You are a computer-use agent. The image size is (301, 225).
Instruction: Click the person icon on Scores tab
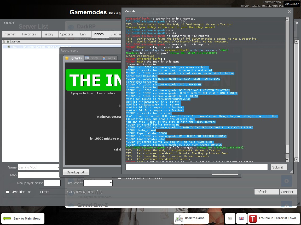point(104,58)
